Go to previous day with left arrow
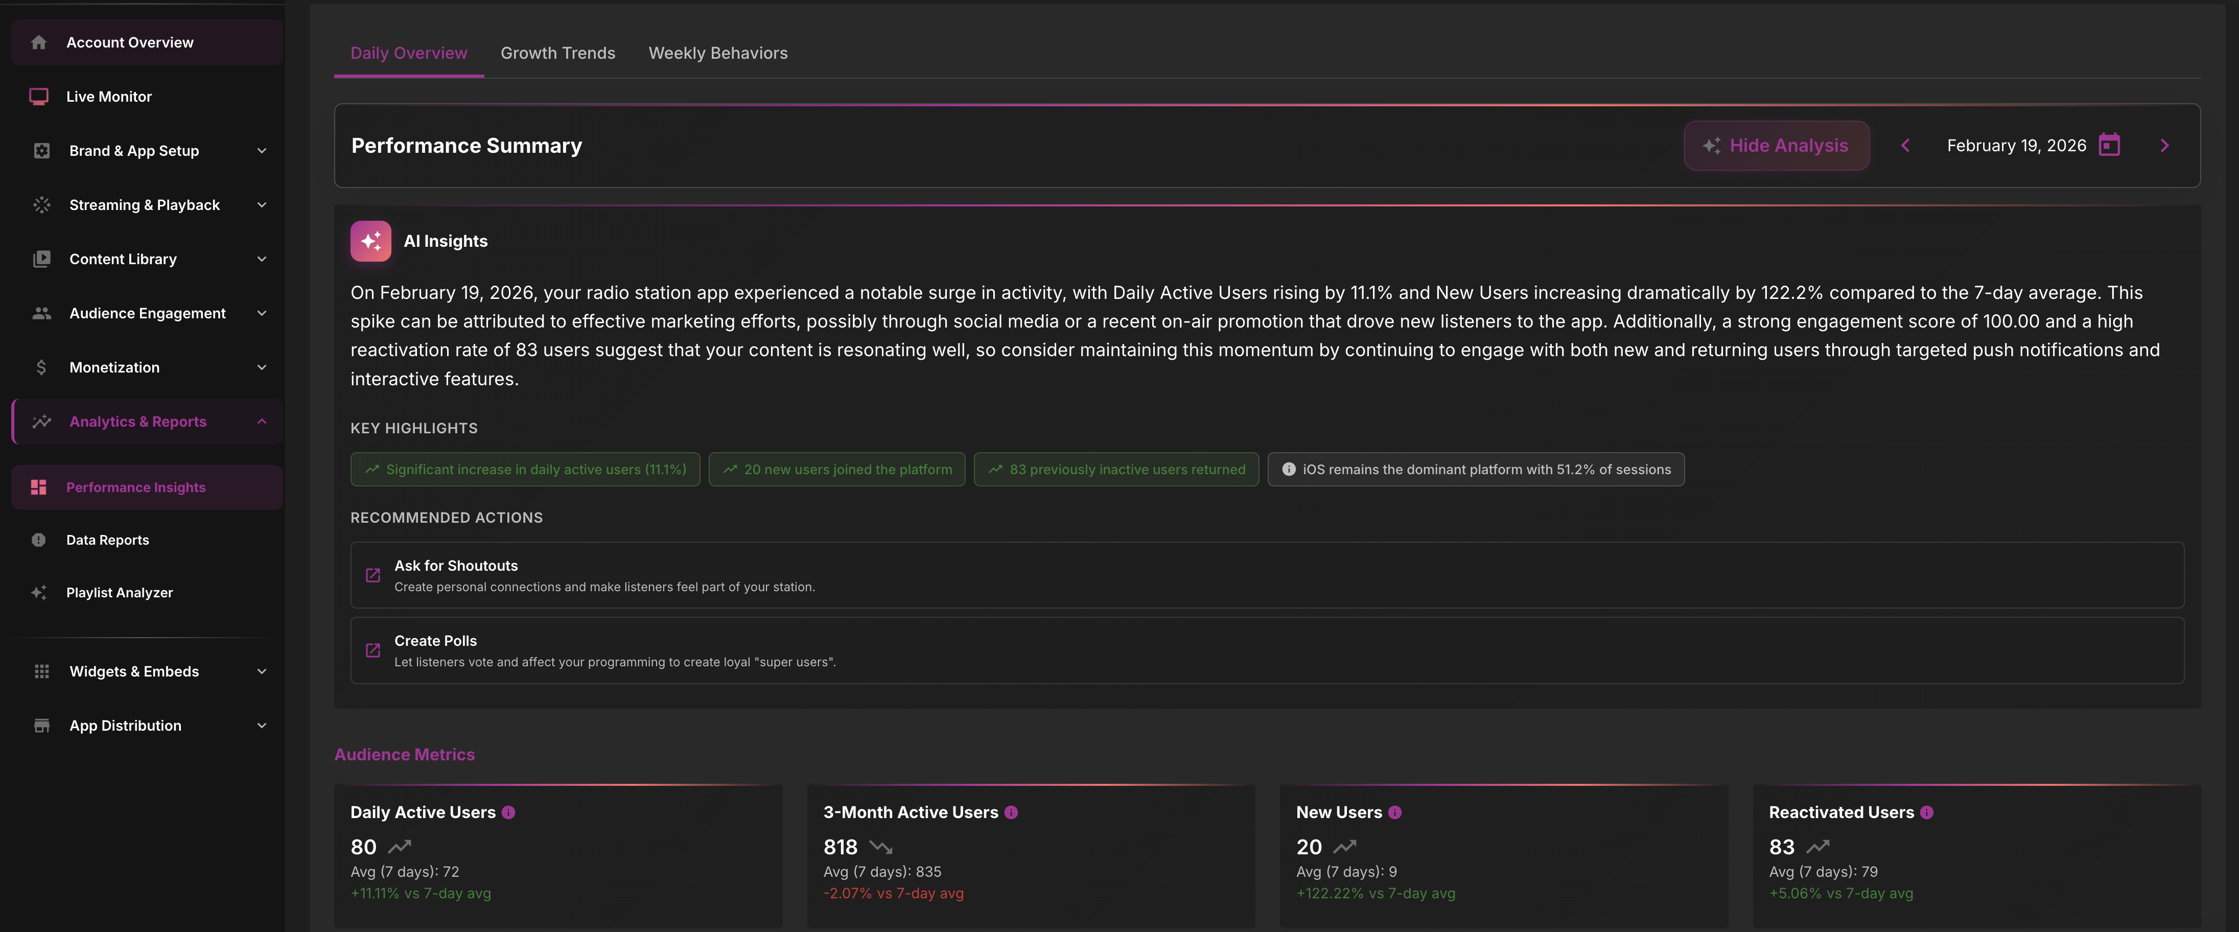This screenshot has height=932, width=2239. pyautogui.click(x=1905, y=145)
